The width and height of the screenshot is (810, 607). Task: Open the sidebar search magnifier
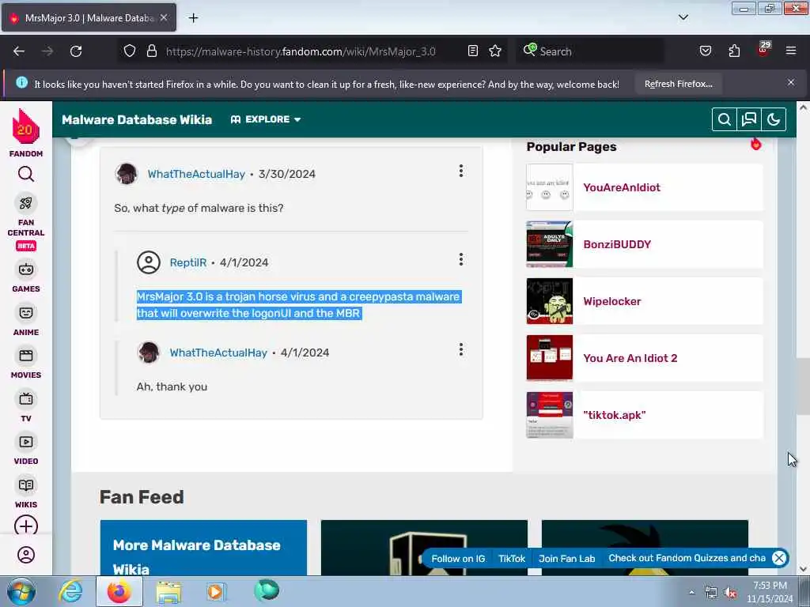click(x=26, y=175)
